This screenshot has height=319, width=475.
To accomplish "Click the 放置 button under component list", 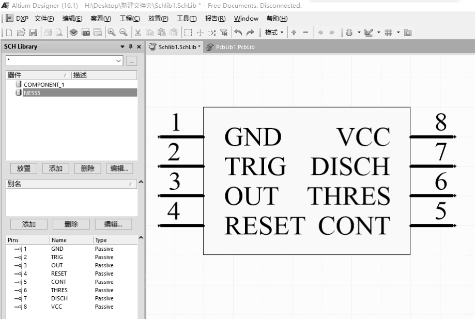I will 24,169.
